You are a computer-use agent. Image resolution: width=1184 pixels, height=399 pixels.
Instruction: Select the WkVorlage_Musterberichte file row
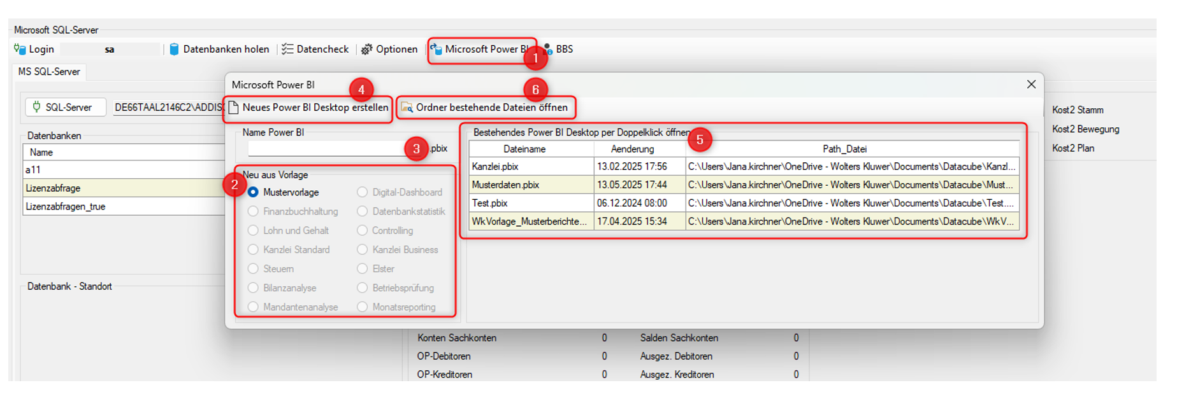tap(744, 221)
